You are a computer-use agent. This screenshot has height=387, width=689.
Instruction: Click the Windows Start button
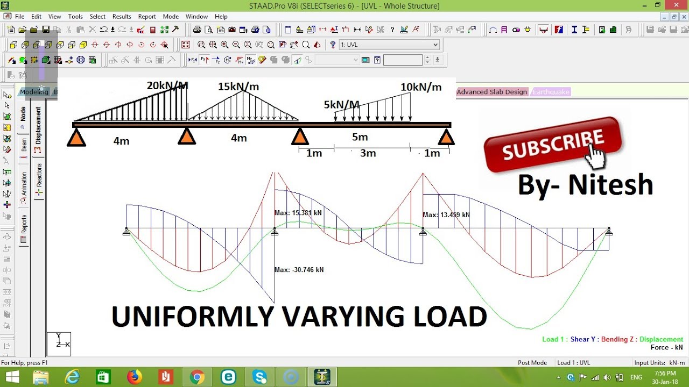click(x=11, y=377)
